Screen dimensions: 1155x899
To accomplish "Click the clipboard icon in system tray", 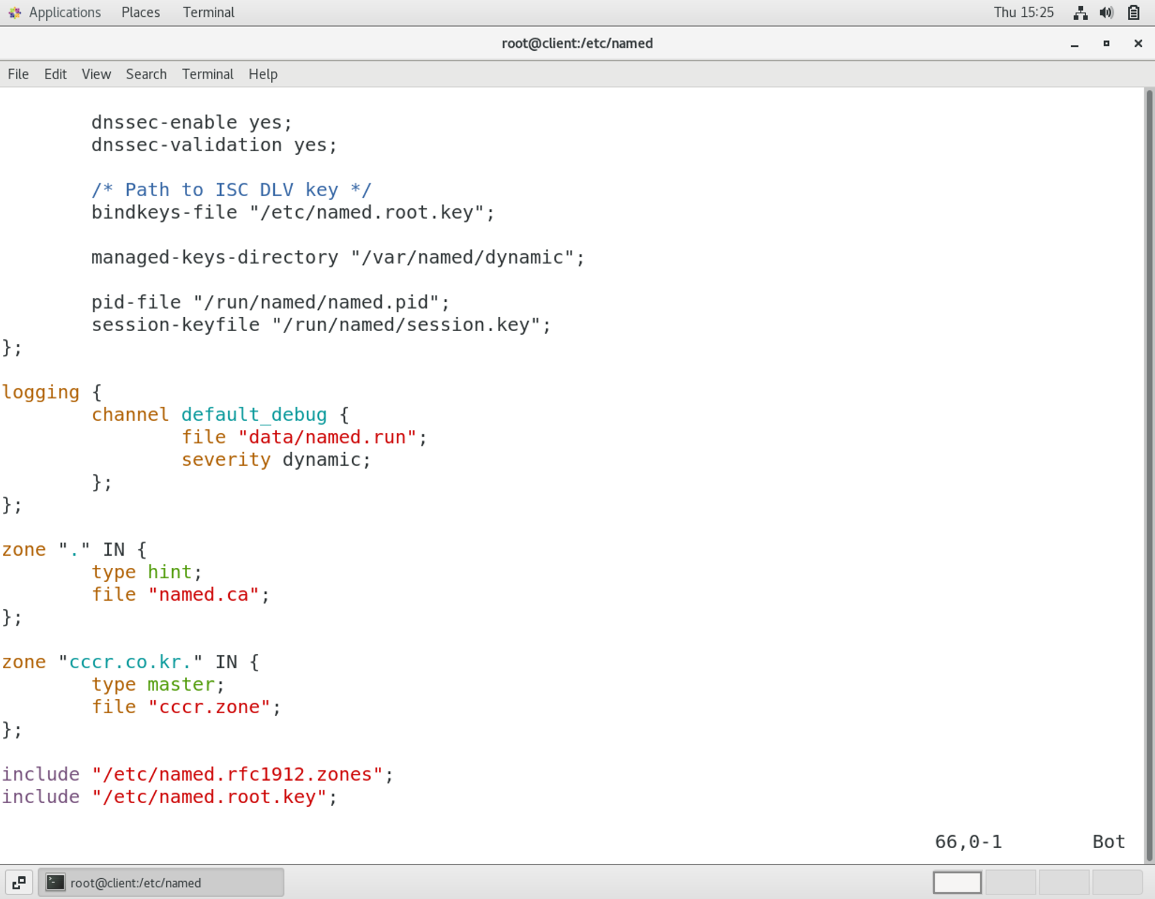I will coord(1134,13).
